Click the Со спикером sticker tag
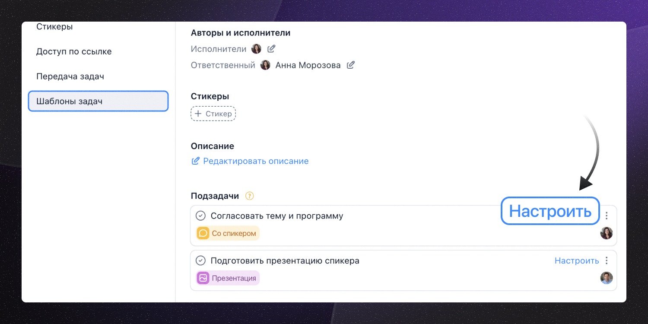 click(228, 233)
